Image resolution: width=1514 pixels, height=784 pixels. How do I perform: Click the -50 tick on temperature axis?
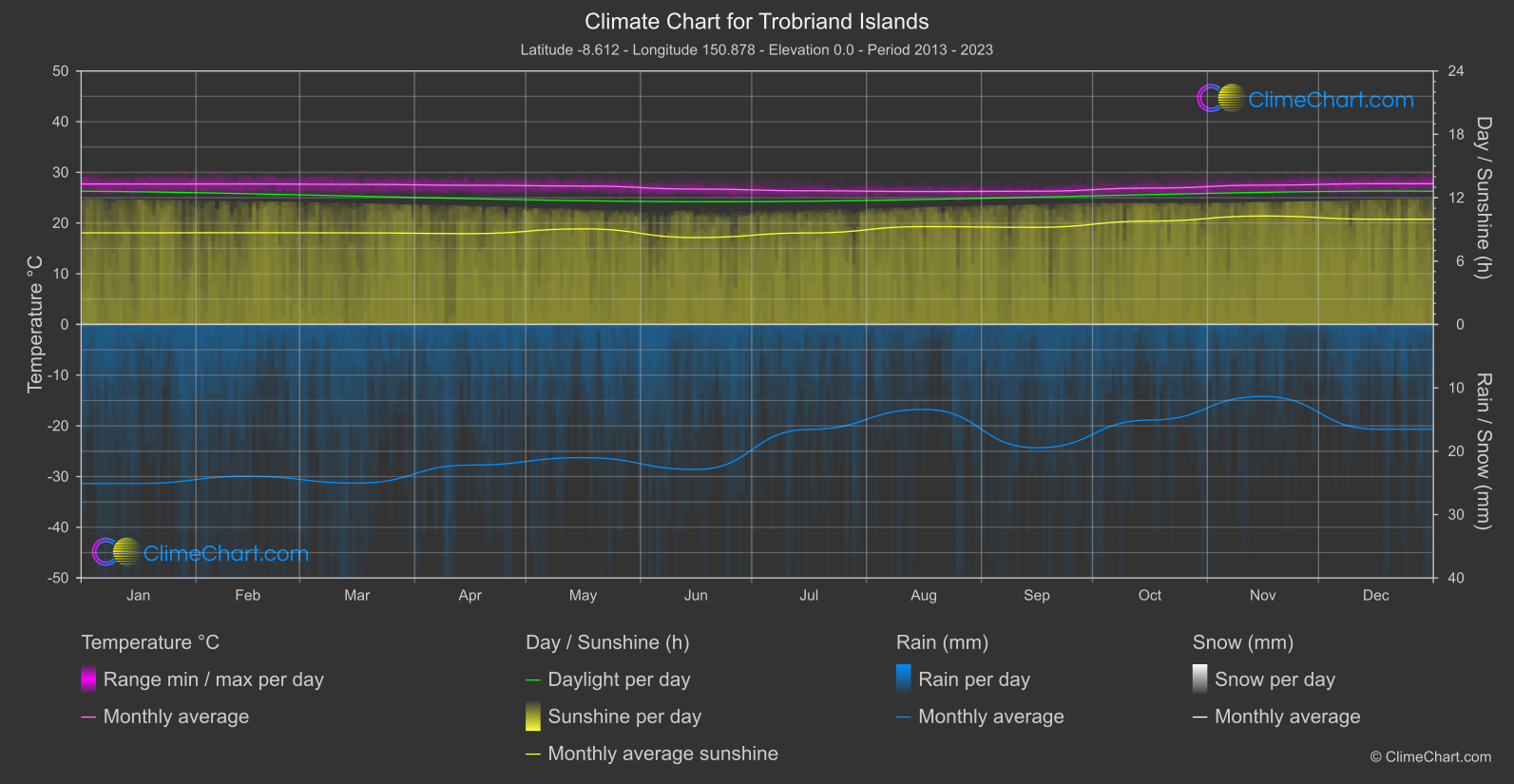coord(58,578)
